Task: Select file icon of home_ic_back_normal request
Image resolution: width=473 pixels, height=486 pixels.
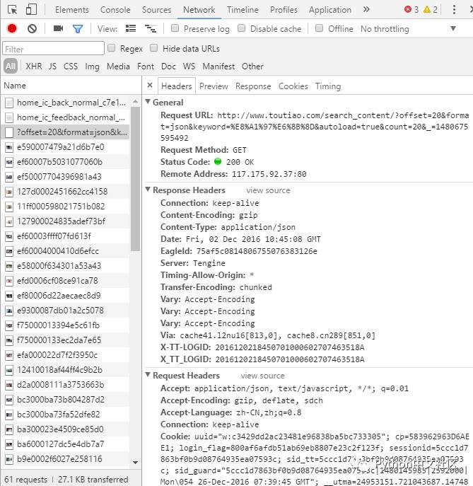Action: (9, 103)
